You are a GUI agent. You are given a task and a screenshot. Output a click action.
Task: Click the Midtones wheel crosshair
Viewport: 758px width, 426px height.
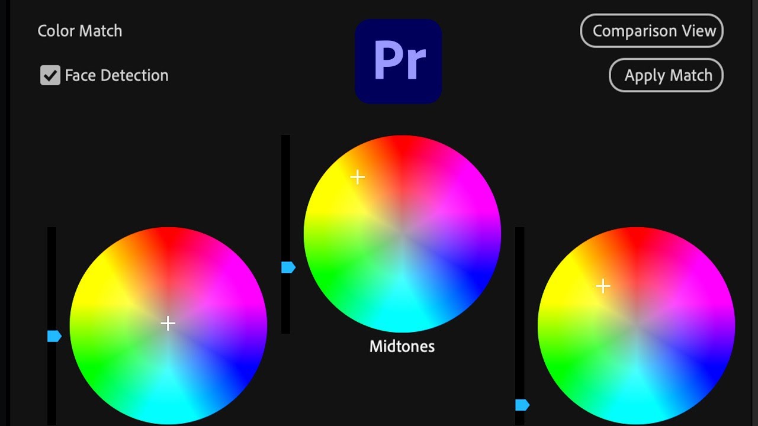357,177
